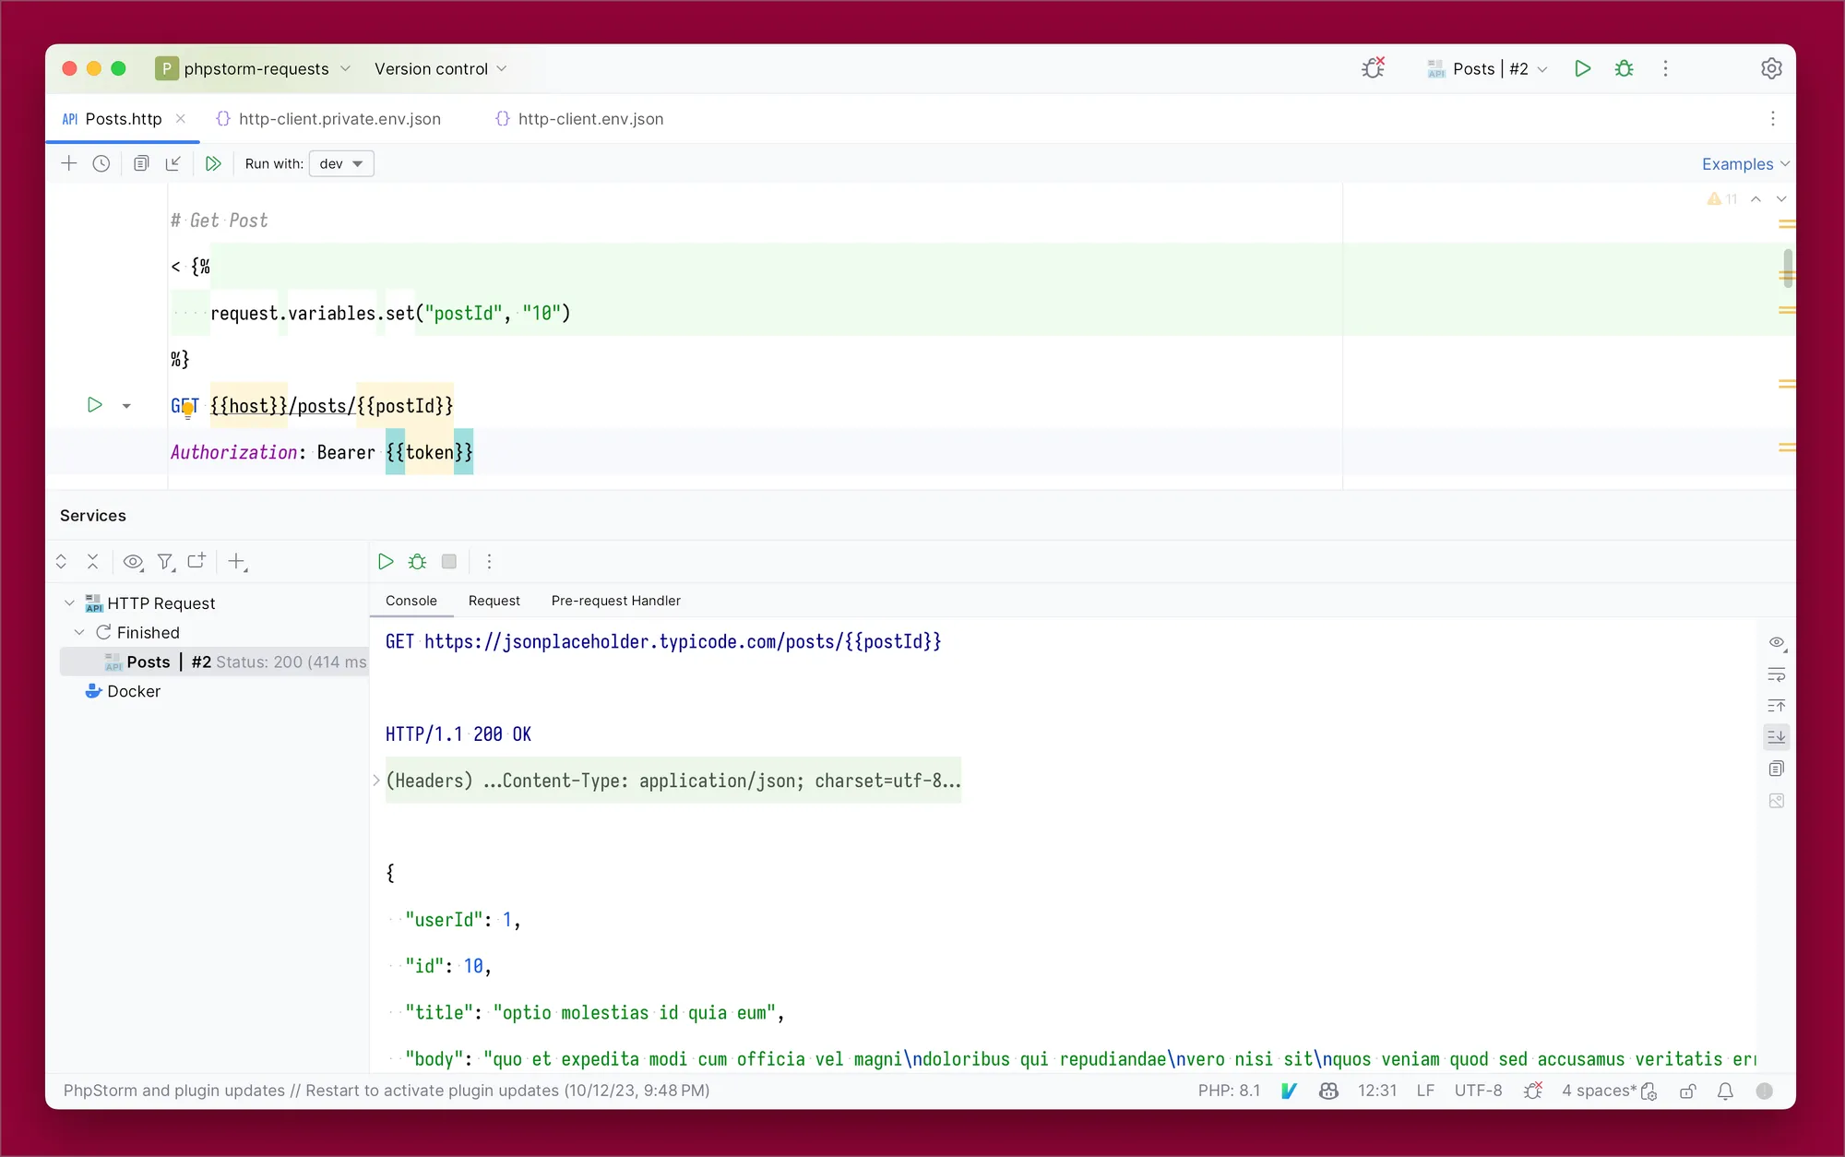The width and height of the screenshot is (1845, 1157).
Task: Open notifications bell
Action: tap(1725, 1091)
